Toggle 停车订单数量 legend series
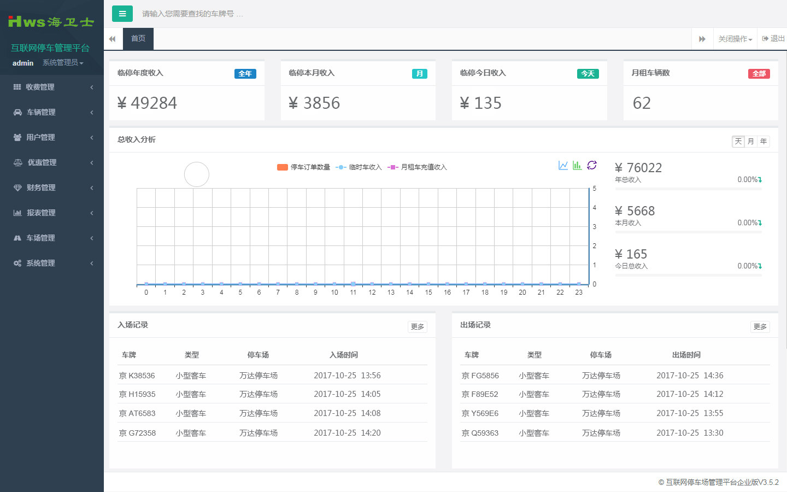 (x=303, y=167)
